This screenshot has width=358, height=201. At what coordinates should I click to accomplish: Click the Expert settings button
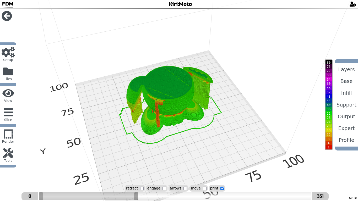(346, 128)
